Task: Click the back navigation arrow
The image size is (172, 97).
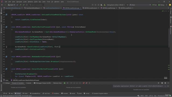Action: click(2, 5)
